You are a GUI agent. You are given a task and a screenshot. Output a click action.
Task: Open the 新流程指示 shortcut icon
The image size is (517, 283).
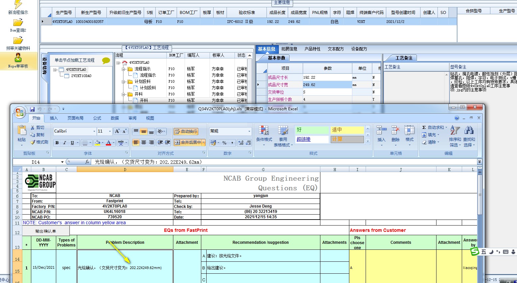(x=18, y=4)
